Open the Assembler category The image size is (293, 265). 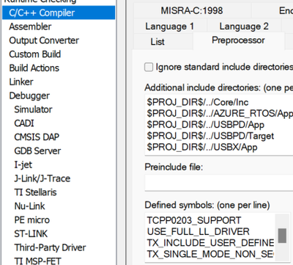tap(30, 26)
